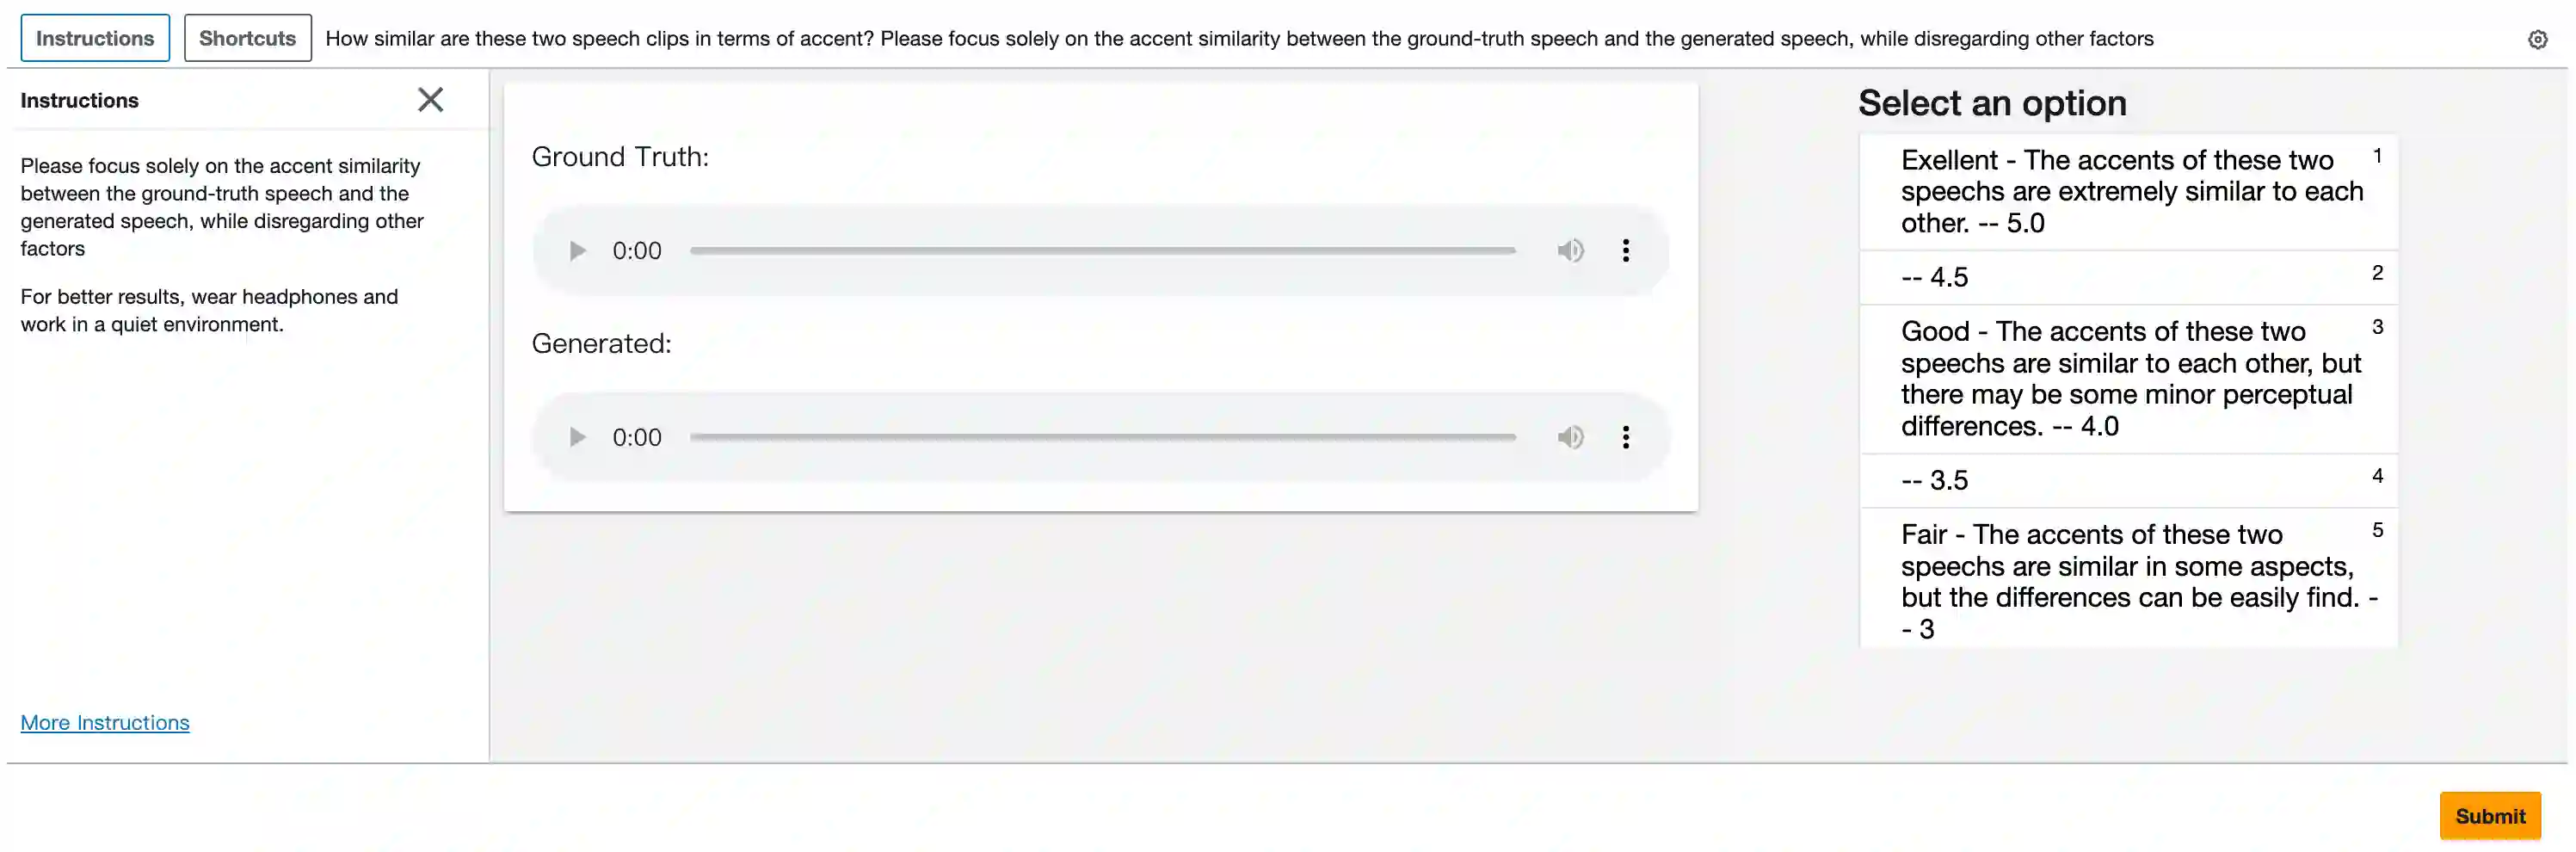Click the More Instructions link
Image resolution: width=2576 pixels, height=852 pixels.
[105, 722]
